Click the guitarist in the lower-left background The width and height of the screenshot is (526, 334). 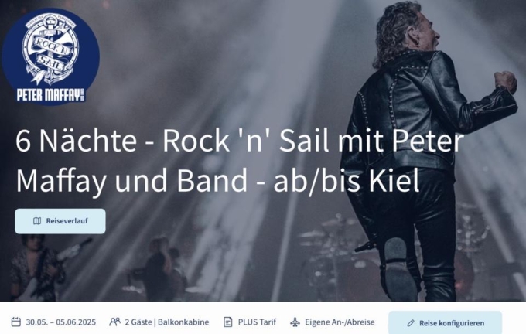coord(37,268)
